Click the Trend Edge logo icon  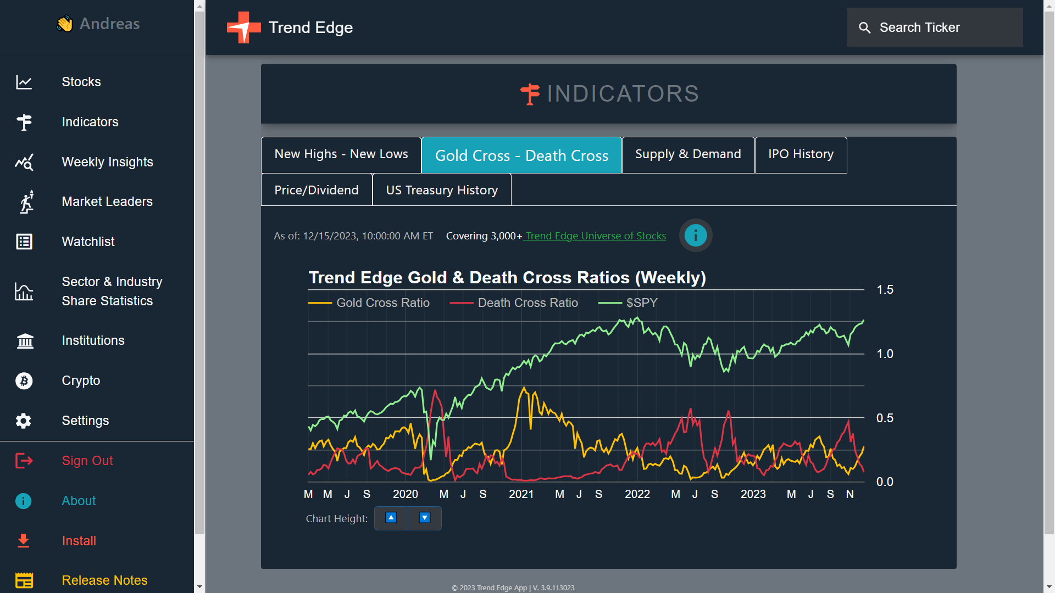[243, 27]
